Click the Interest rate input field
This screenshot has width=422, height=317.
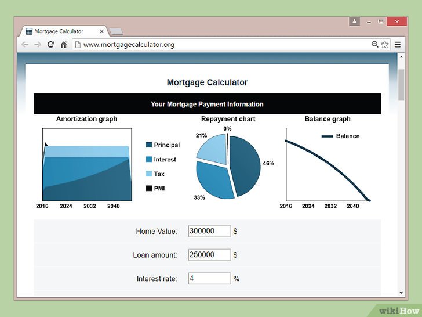tap(209, 279)
